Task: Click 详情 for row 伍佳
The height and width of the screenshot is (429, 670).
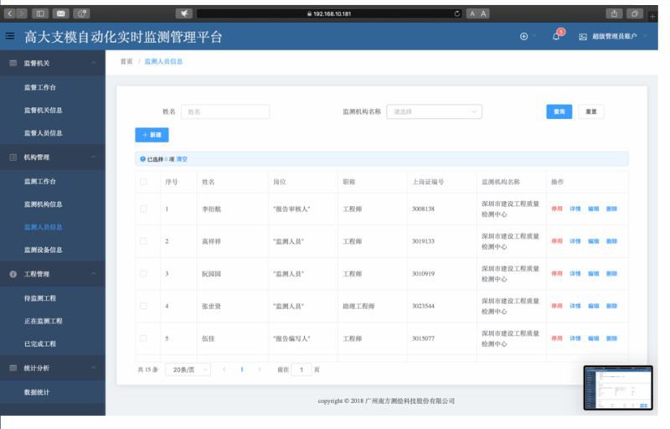Action: [x=575, y=339]
